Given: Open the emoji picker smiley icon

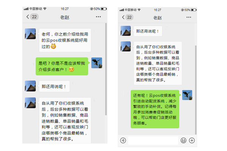Looking at the screenshot, I should click(183, 140).
